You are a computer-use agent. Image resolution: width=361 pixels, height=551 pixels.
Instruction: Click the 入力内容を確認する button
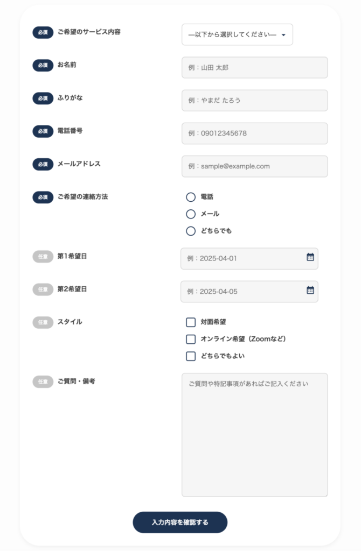[180, 522]
